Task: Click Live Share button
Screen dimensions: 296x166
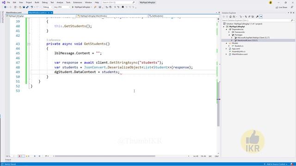Action: (x=281, y=7)
